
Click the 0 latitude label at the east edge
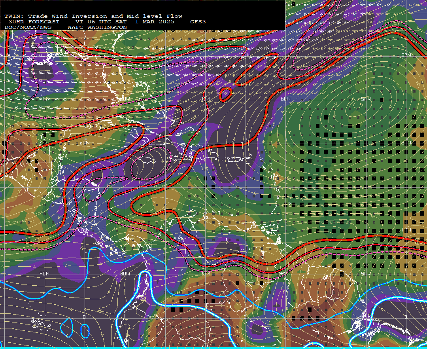pos(406,317)
